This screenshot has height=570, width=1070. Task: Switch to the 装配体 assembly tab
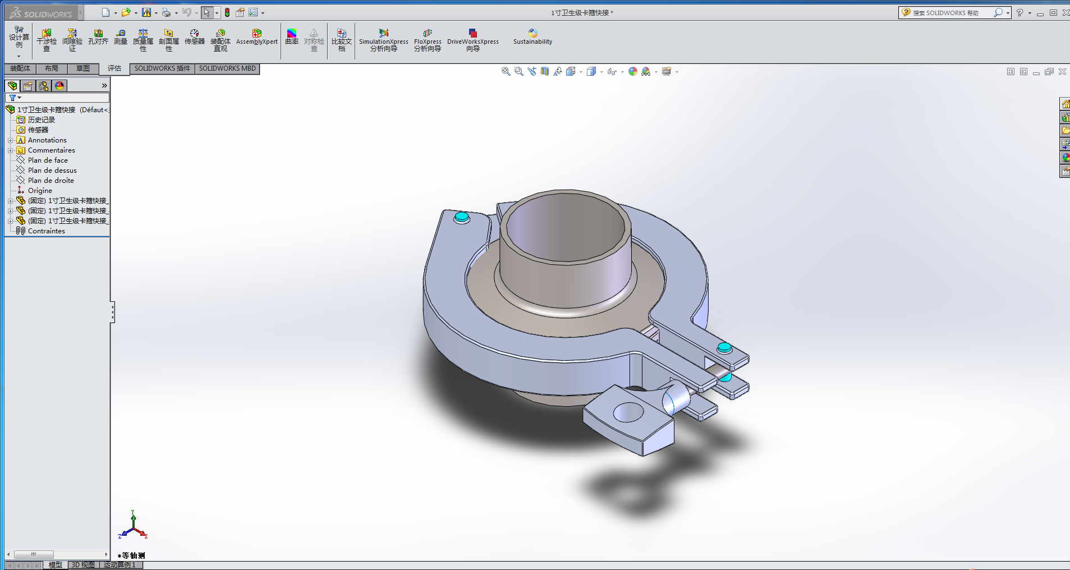20,68
